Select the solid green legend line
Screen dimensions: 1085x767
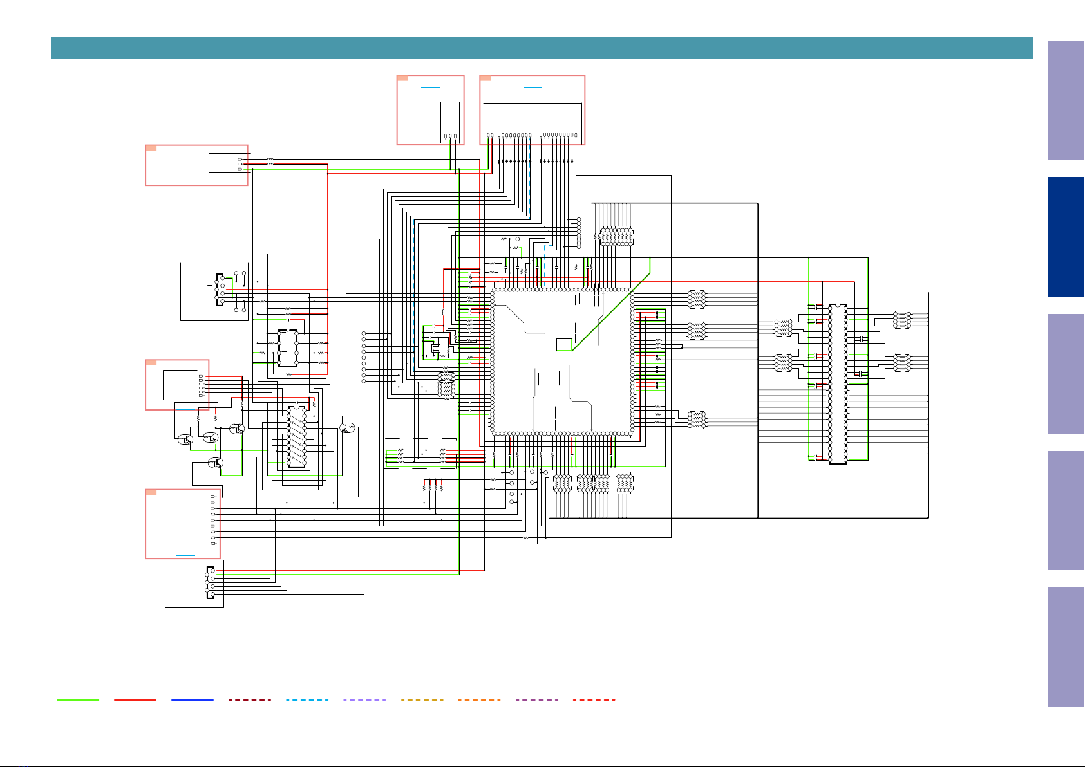78,699
